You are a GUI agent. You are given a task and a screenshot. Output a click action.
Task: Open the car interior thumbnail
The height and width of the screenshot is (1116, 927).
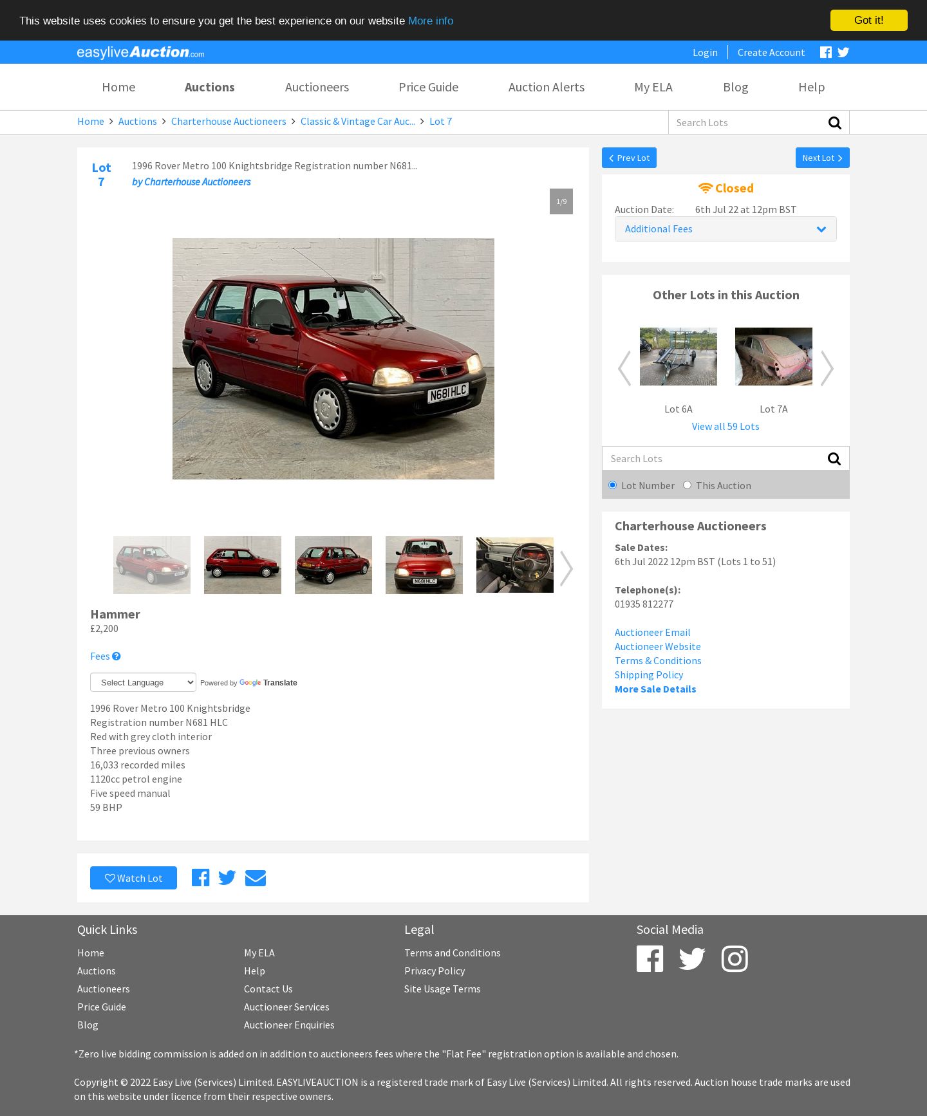click(515, 564)
